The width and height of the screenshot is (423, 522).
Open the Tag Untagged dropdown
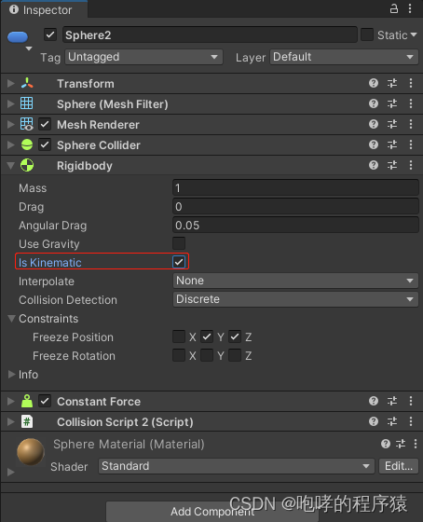143,57
